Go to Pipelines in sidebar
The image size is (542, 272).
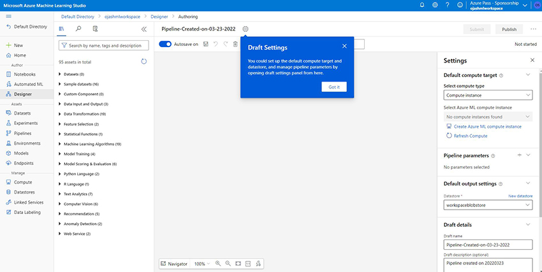coord(22,133)
